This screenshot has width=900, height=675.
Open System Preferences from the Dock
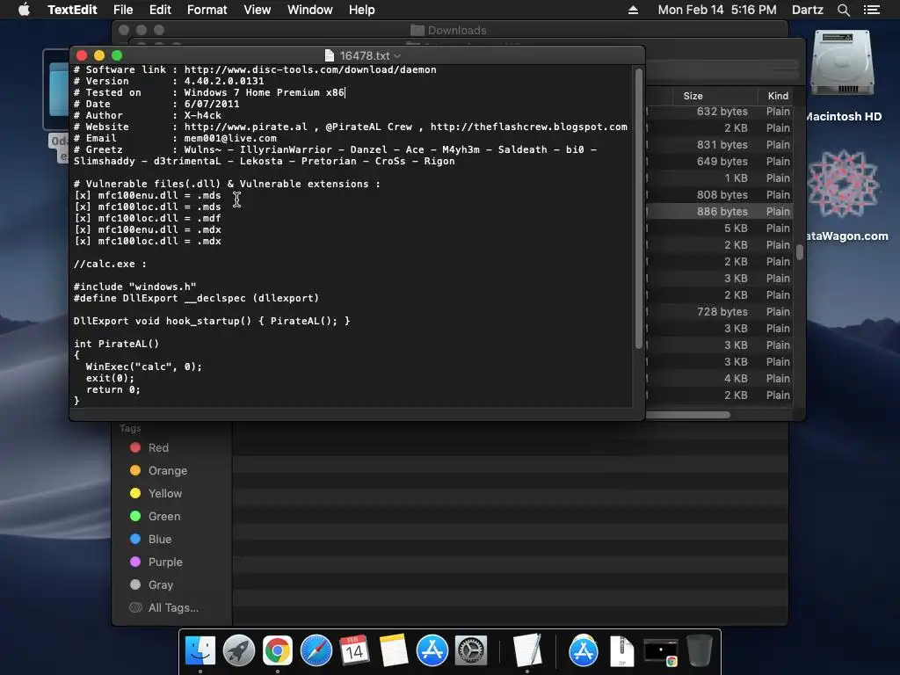coord(471,651)
